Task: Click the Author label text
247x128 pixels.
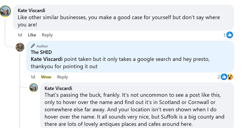Action: 42,46
